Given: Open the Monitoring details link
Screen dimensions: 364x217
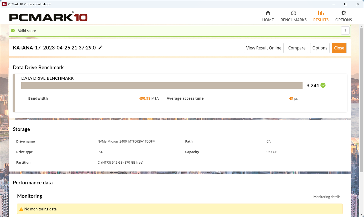Looking at the screenshot, I should point(327,197).
